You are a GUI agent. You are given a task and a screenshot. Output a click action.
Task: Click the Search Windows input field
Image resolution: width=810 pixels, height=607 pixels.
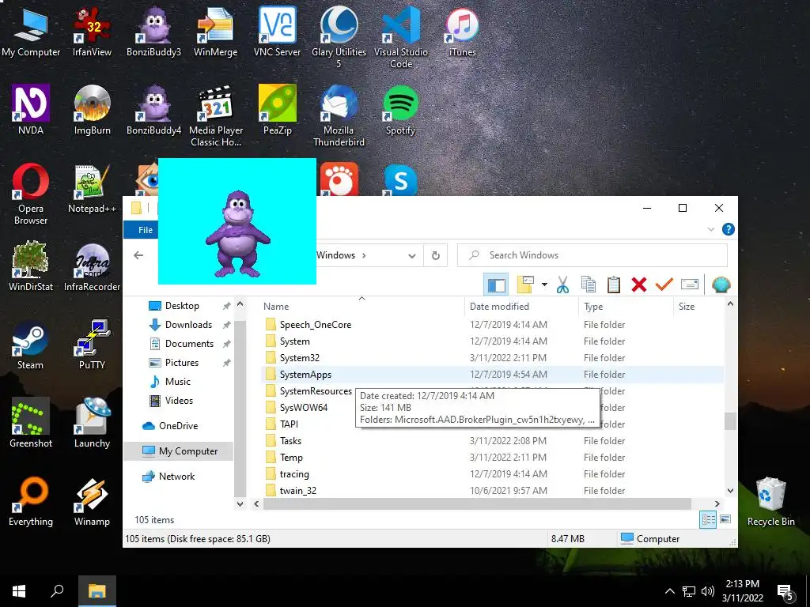coord(592,255)
